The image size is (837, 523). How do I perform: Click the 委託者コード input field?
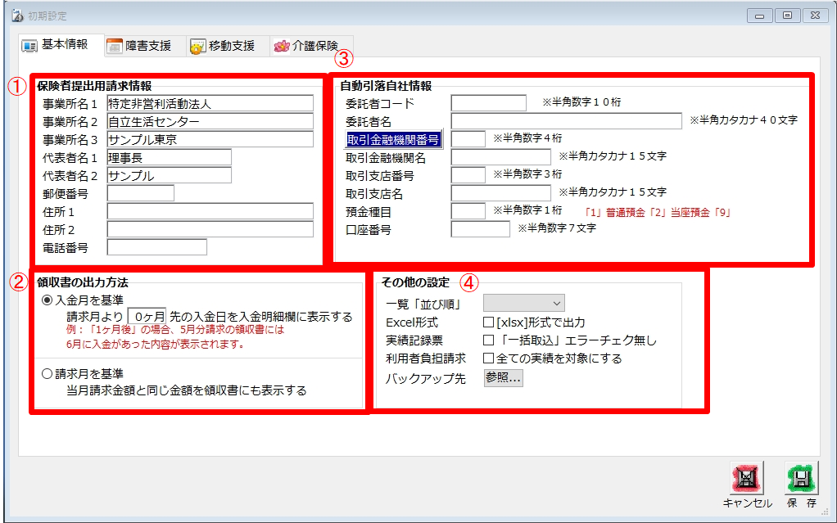488,103
